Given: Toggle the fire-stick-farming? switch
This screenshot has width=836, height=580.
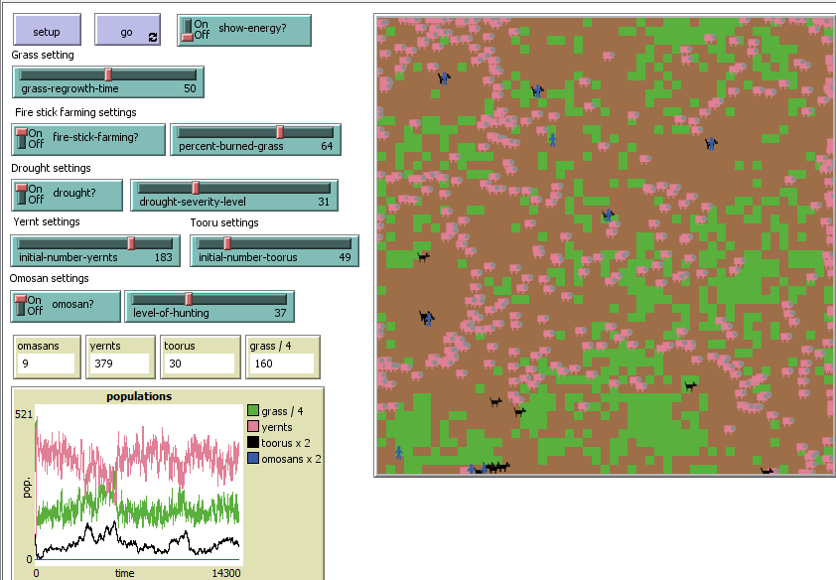Looking at the screenshot, I should tap(88, 140).
